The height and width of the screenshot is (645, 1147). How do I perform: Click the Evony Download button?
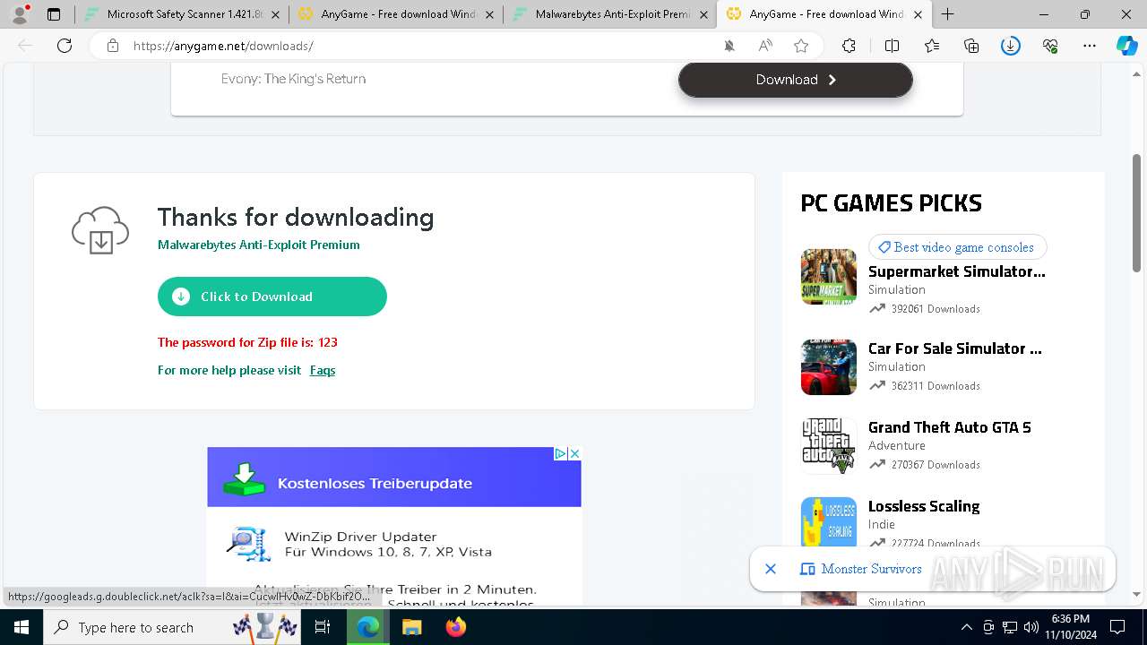[x=796, y=80]
